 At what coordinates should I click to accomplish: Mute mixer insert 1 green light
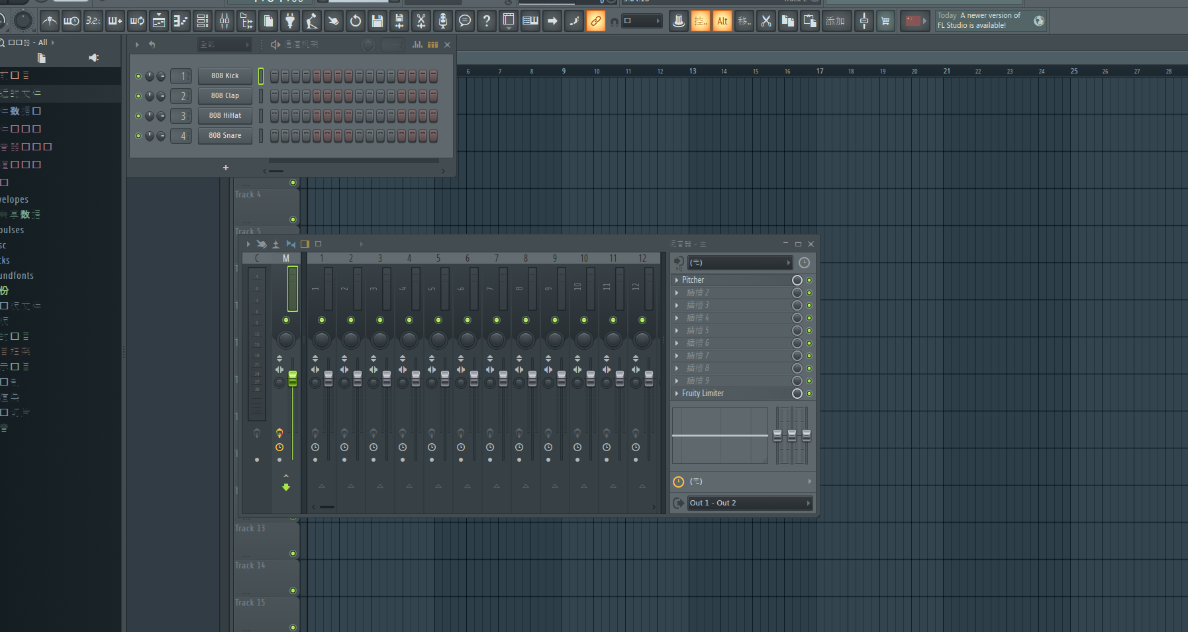pos(322,320)
